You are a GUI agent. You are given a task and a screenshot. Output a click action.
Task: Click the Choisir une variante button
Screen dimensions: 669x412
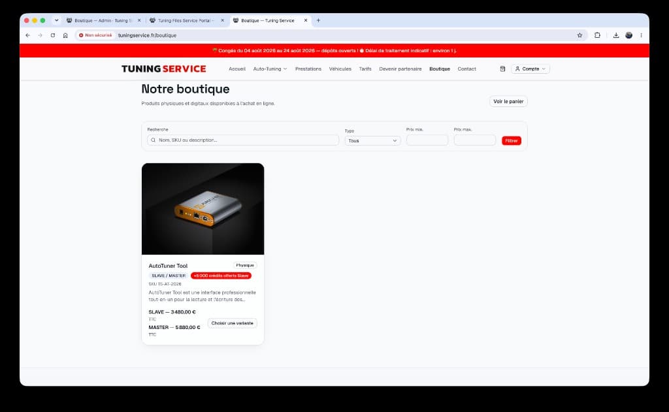[x=232, y=323]
